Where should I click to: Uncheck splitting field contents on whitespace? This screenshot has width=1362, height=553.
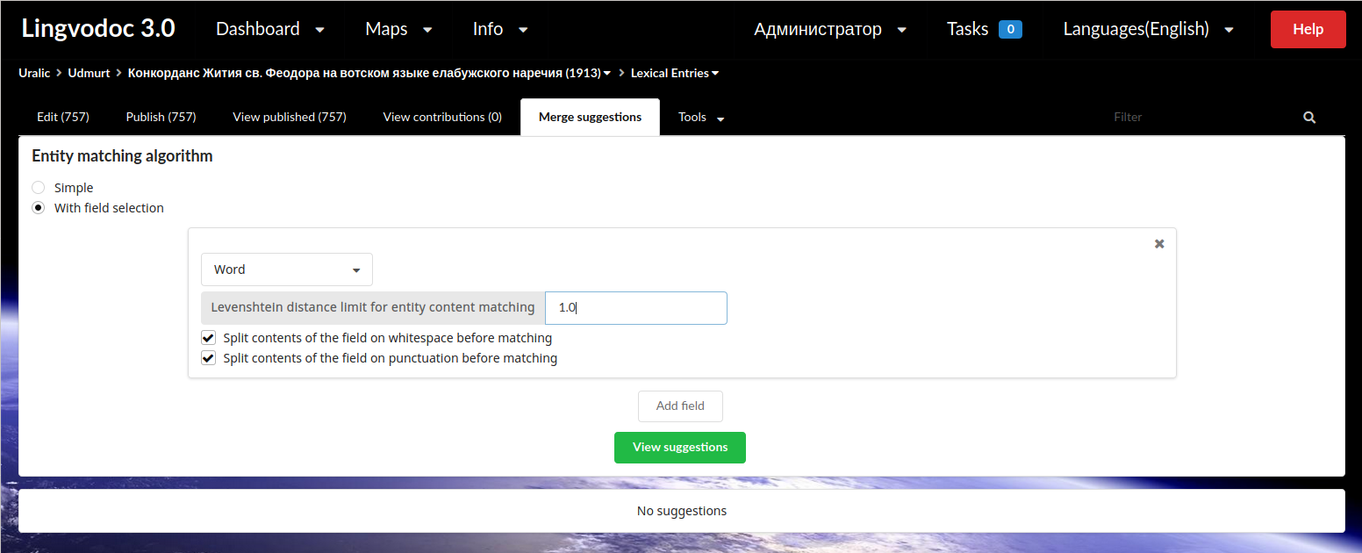208,337
